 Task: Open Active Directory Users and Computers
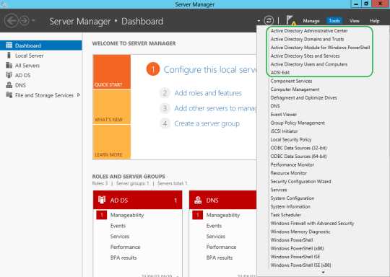(x=308, y=64)
